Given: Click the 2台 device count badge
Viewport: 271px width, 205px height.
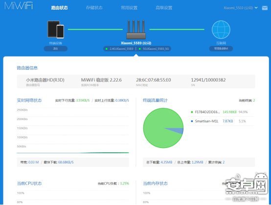Looking at the screenshot, I should (55, 49).
